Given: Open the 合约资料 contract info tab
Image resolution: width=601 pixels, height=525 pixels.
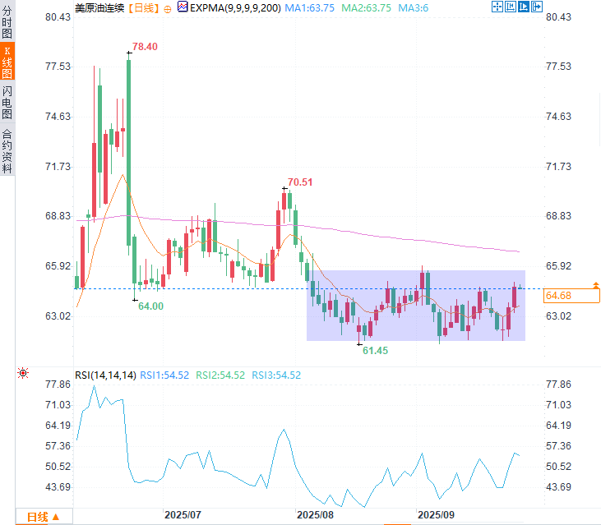Looking at the screenshot, I should tap(7, 150).
